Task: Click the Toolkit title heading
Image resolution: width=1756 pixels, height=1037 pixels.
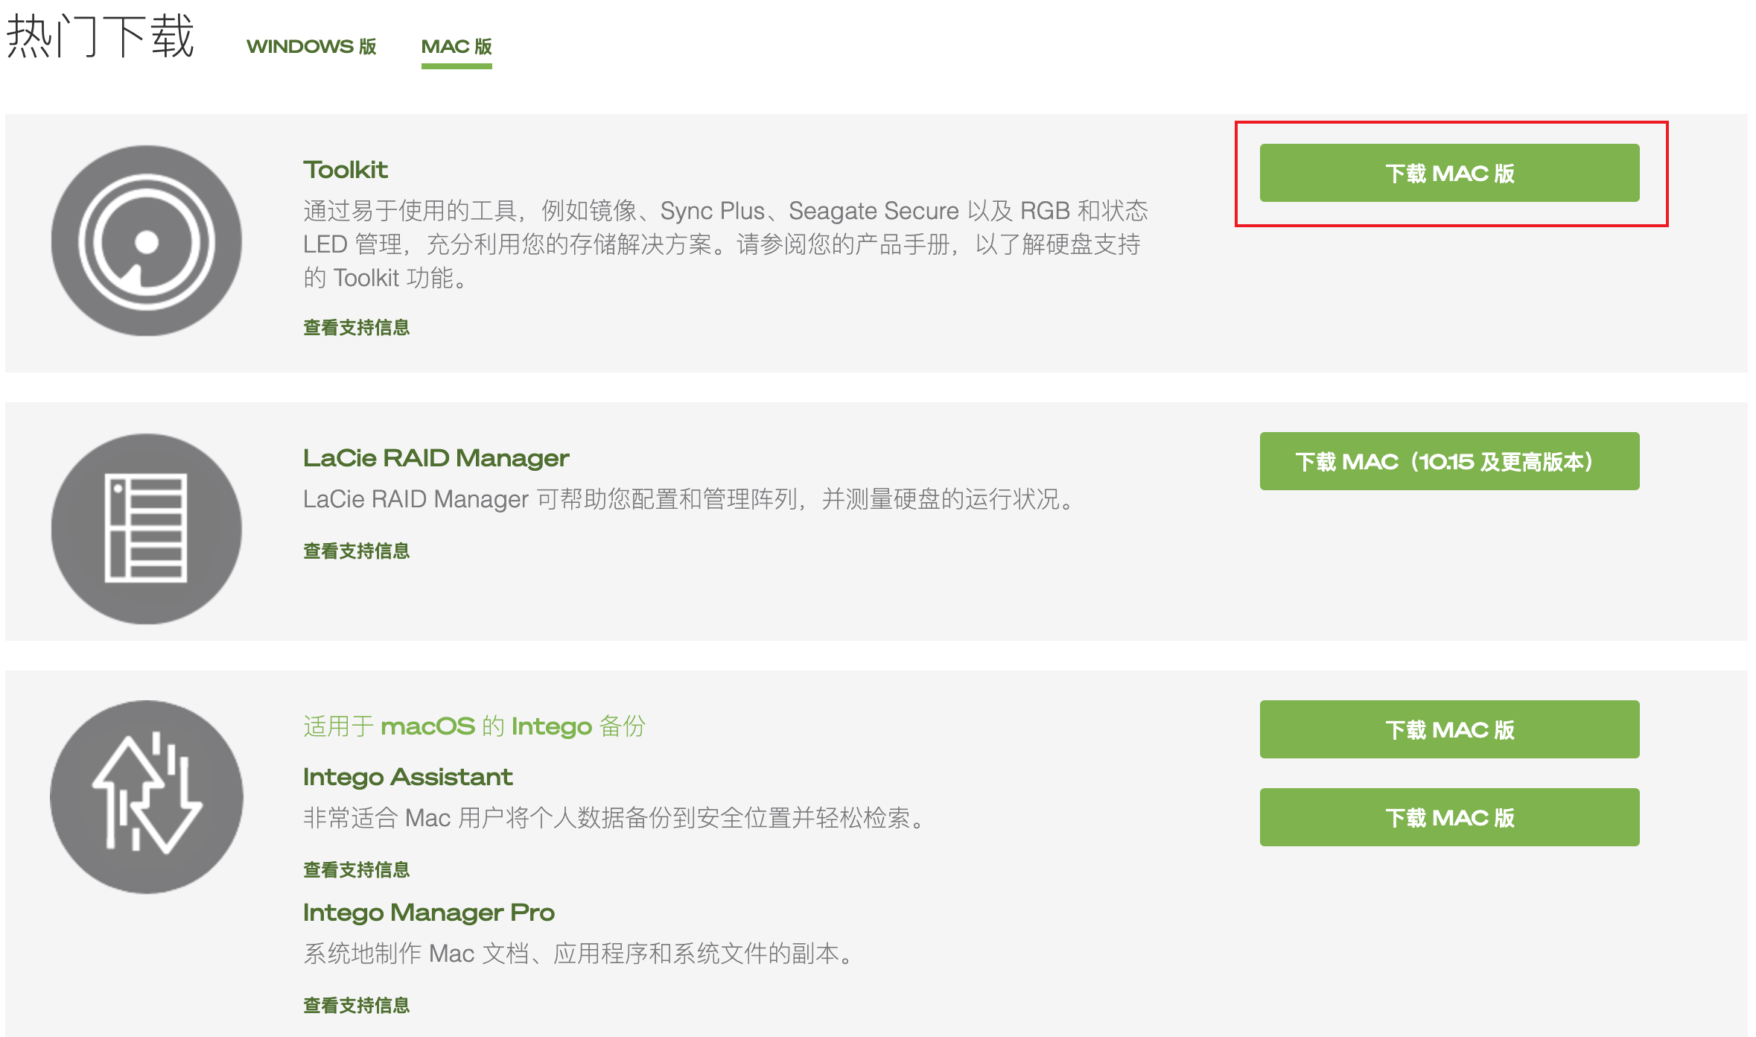Action: (345, 170)
